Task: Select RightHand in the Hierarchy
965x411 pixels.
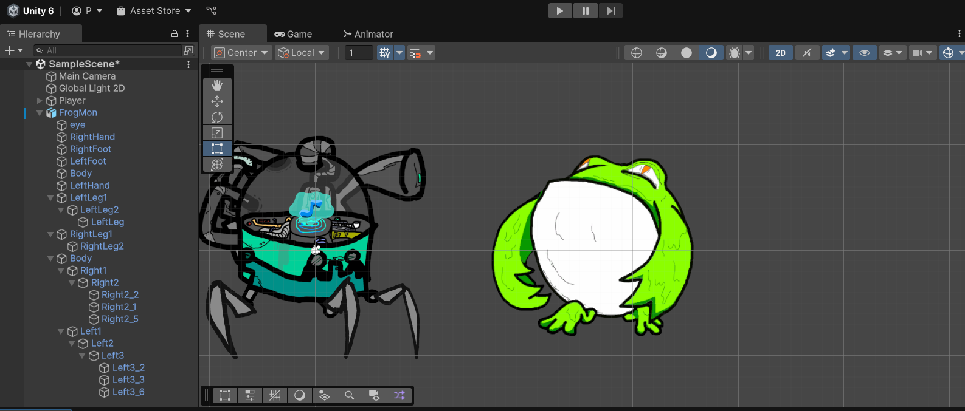Action: click(x=92, y=137)
